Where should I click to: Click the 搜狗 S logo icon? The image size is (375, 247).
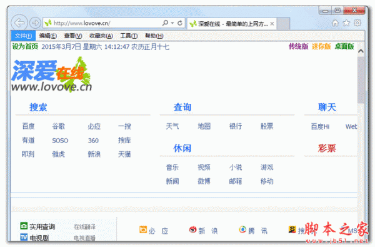click(x=292, y=229)
